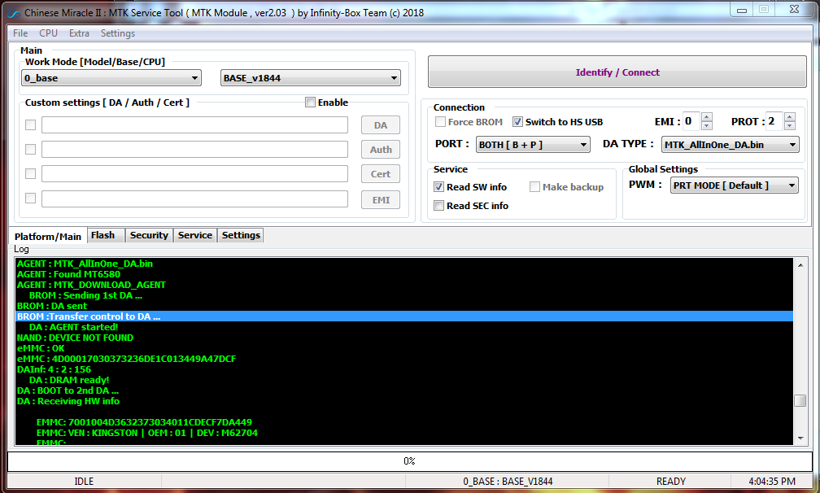Enable custom settings checkbox

(310, 103)
